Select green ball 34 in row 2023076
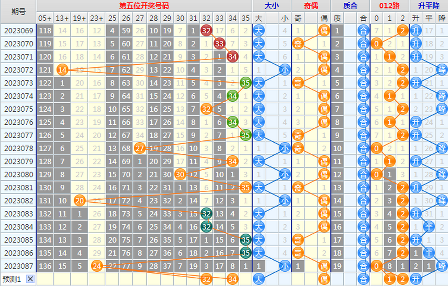This screenshot has height=286, width=448. click(x=232, y=122)
